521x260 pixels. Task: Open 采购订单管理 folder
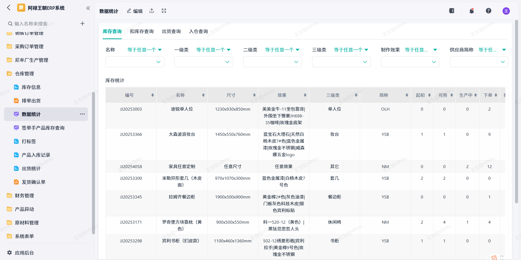point(46,46)
